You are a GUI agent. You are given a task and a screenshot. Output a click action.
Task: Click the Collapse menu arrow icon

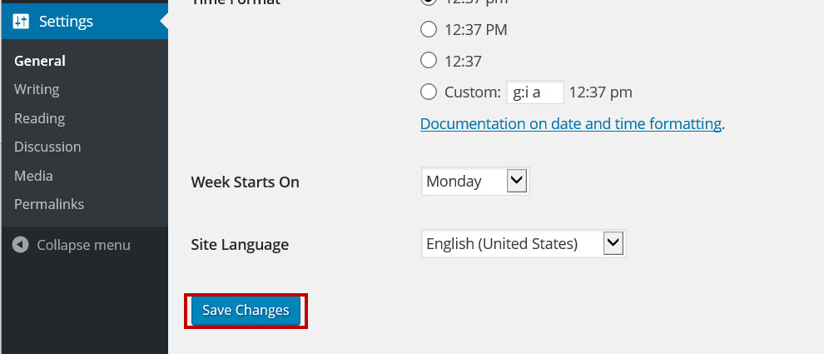point(21,245)
